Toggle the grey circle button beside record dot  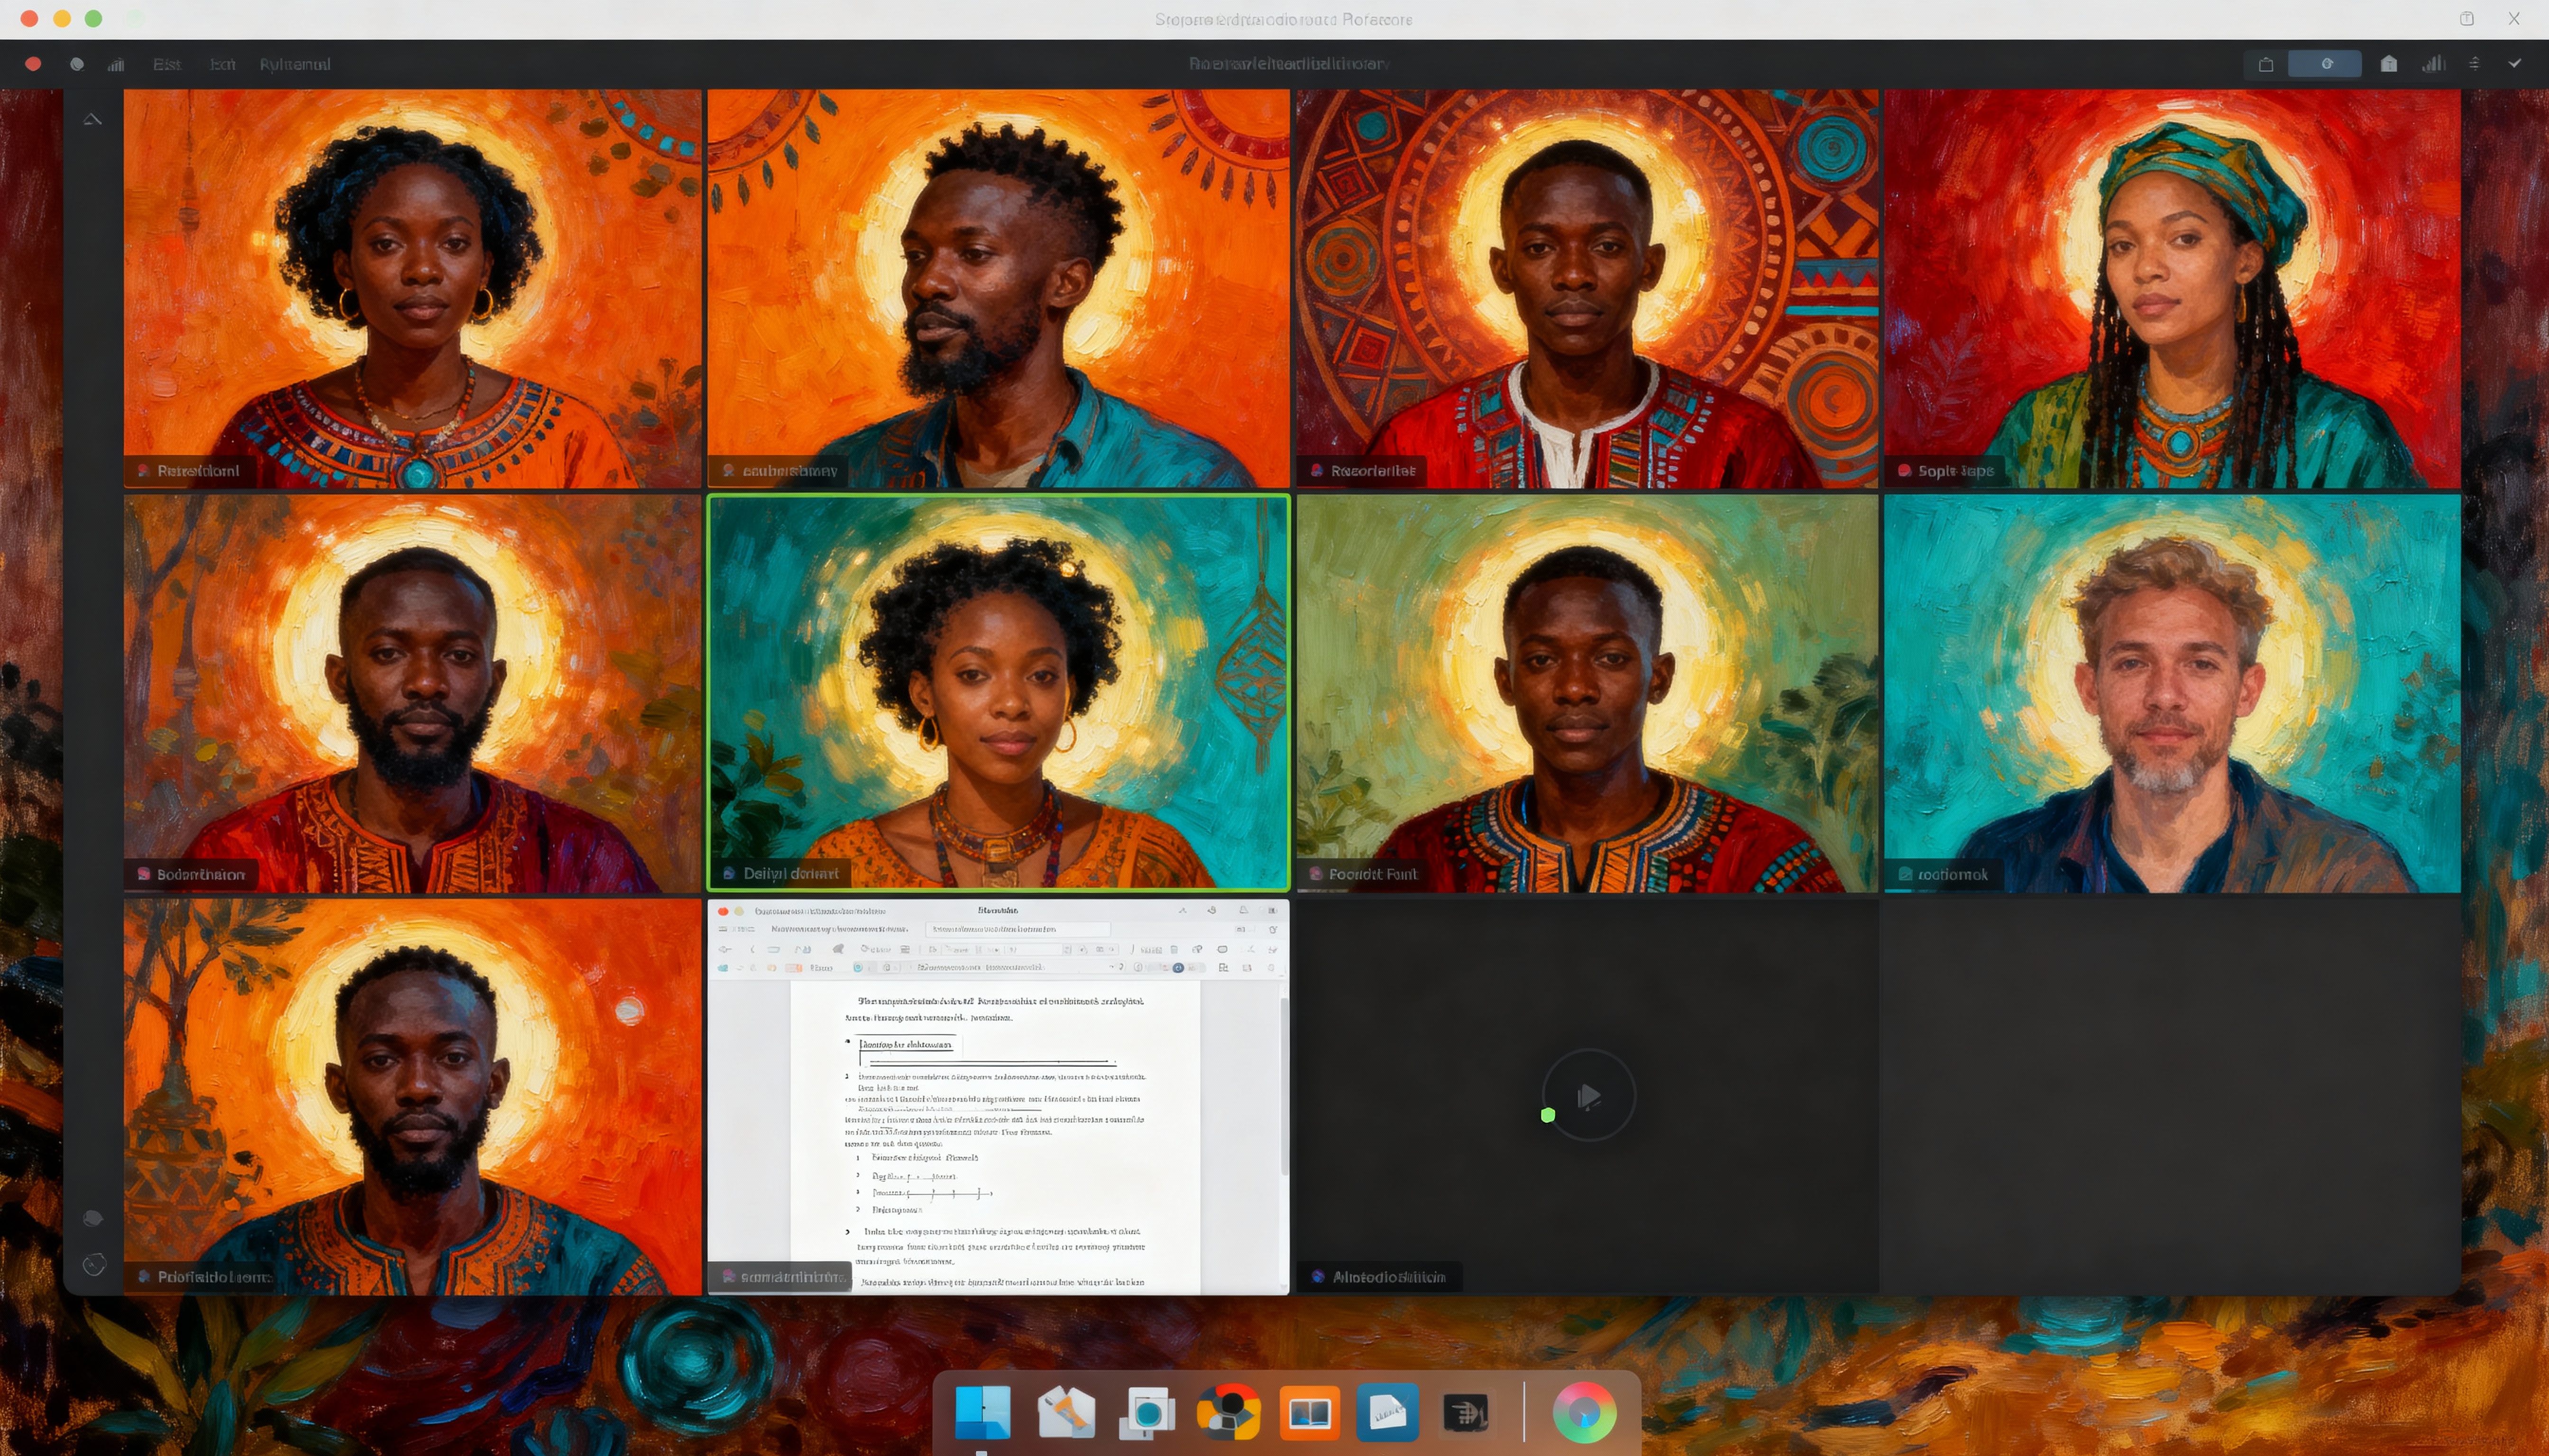pyautogui.click(x=77, y=64)
